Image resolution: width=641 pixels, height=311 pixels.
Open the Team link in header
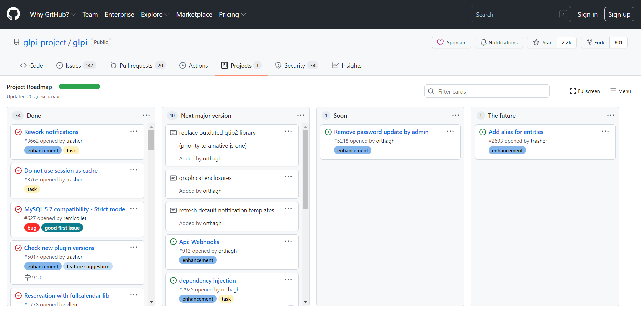(90, 14)
